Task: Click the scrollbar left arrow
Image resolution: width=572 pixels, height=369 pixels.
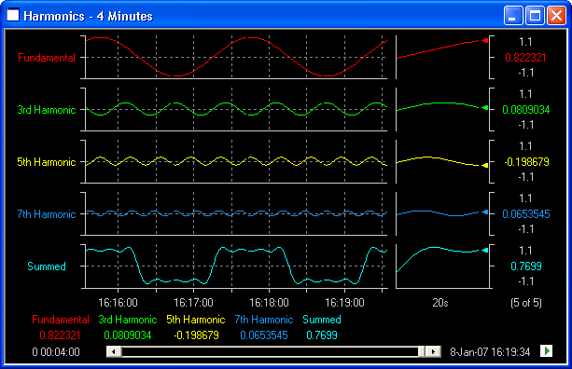Action: (114, 351)
